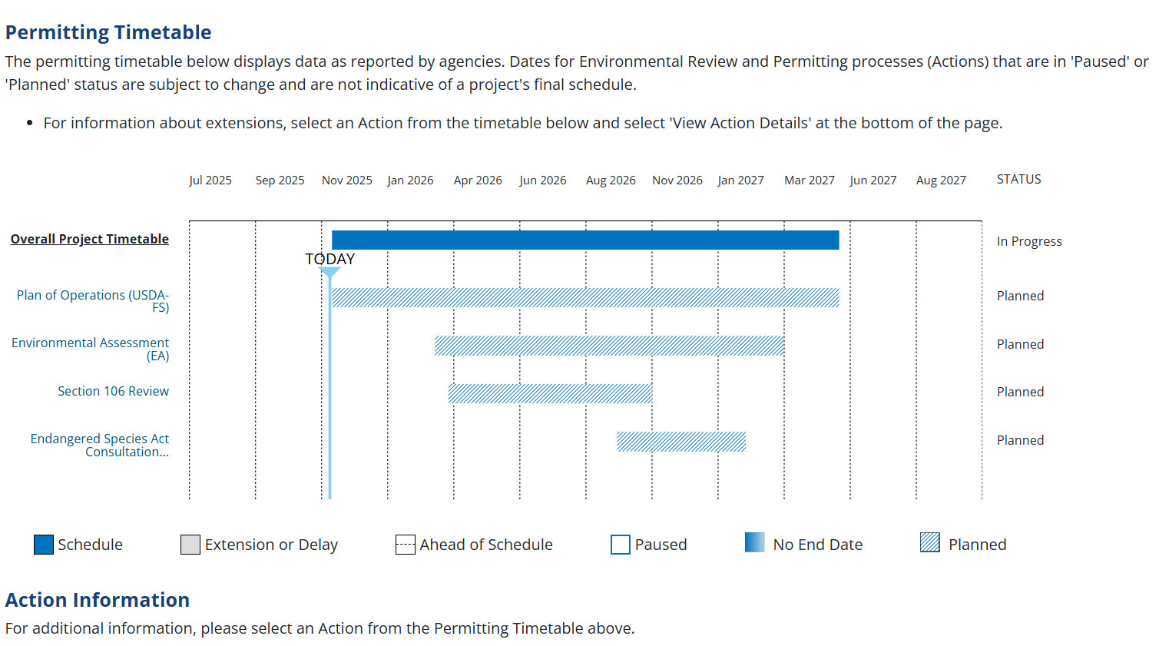
Task: Click the solid blue Overall Project bar
Action: [x=585, y=240]
